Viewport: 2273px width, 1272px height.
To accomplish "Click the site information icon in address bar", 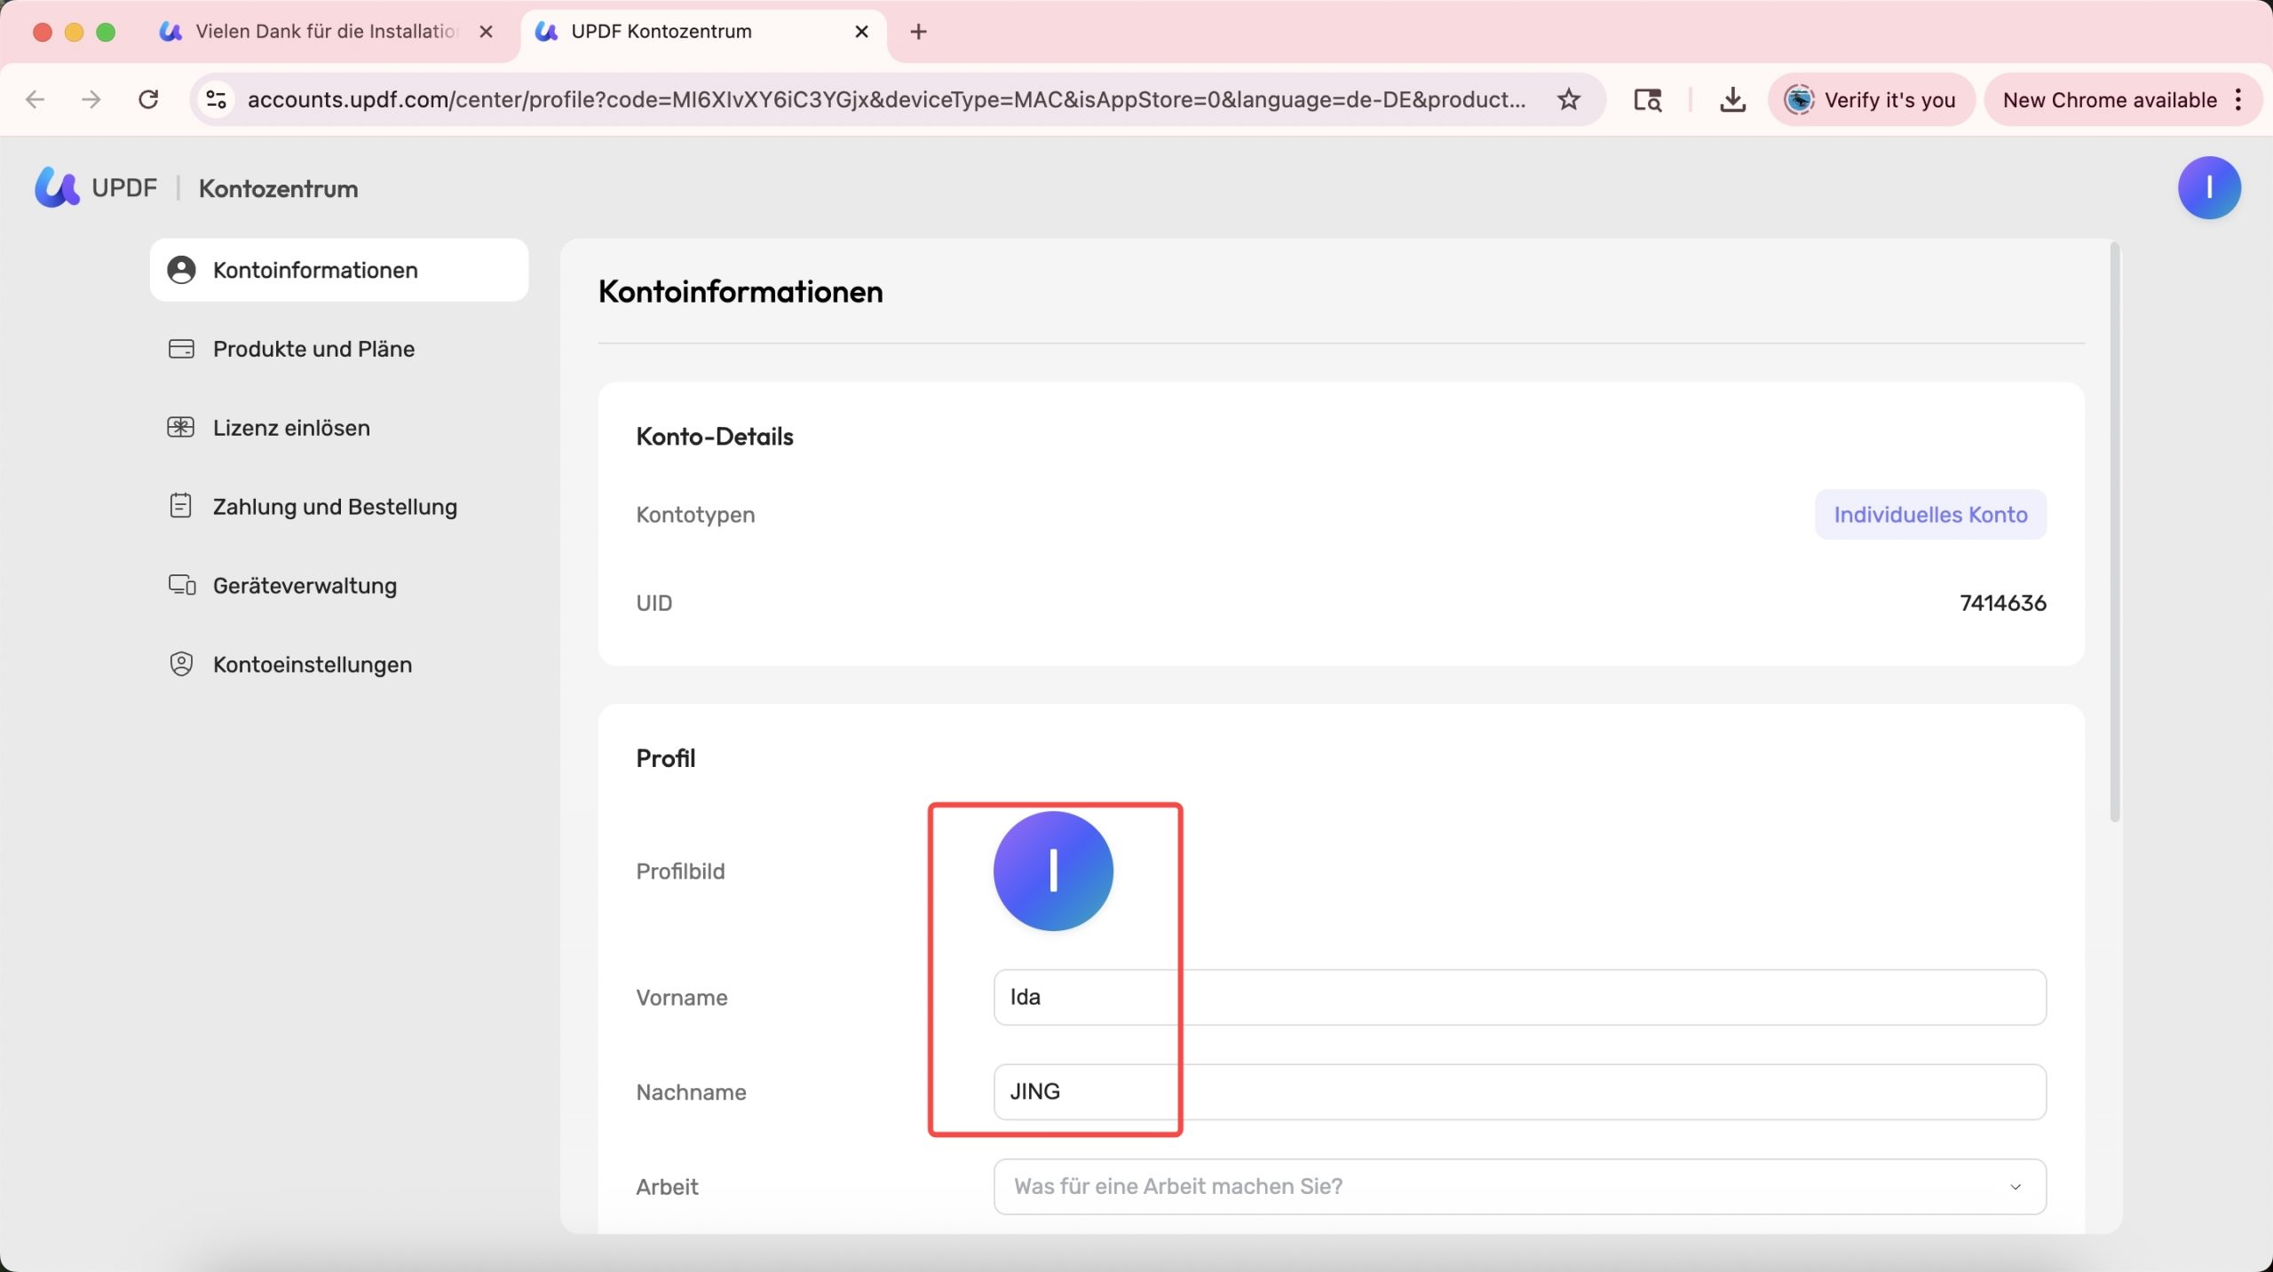I will (217, 99).
